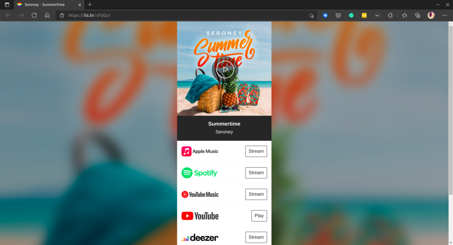Open the Favorites list
This screenshot has width=453, height=245.
click(x=404, y=15)
